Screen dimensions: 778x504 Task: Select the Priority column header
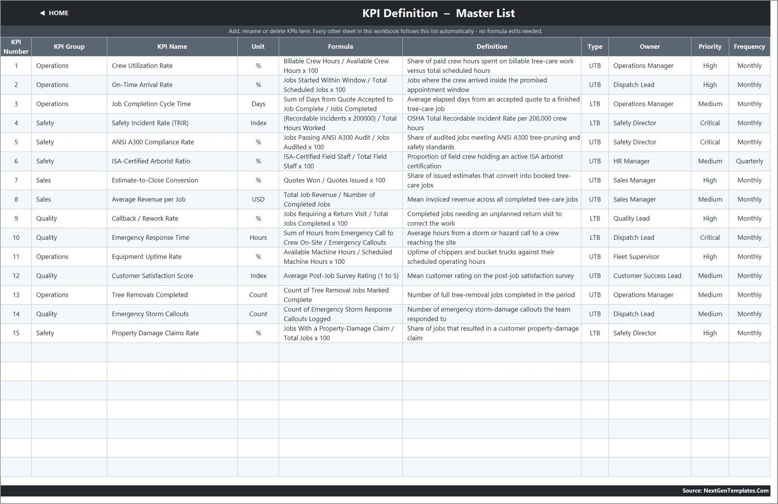click(x=710, y=47)
